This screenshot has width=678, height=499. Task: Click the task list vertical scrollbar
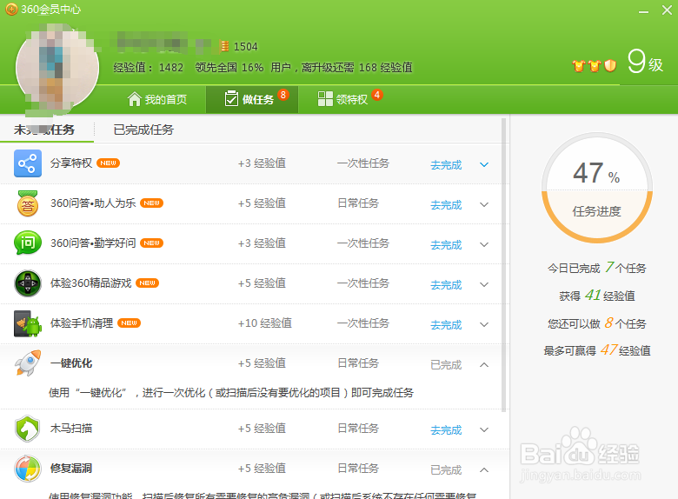tap(503, 265)
